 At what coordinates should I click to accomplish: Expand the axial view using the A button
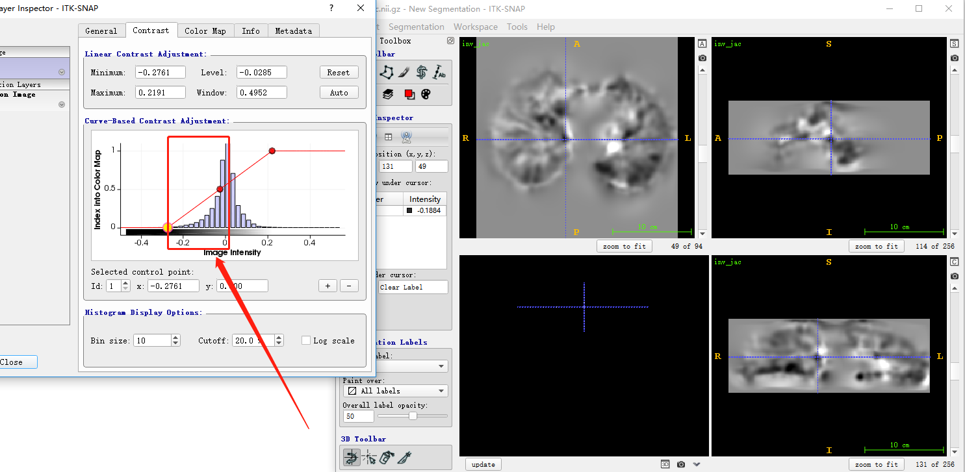click(x=702, y=43)
